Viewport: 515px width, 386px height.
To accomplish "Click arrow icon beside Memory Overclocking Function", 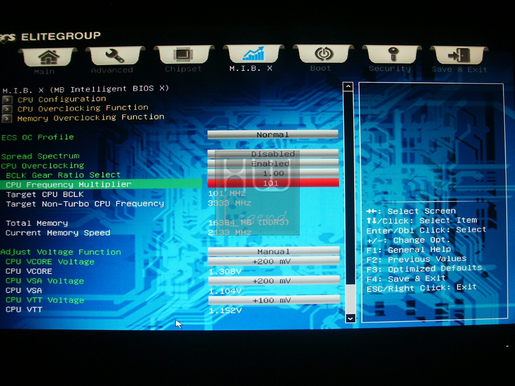I will (x=7, y=119).
